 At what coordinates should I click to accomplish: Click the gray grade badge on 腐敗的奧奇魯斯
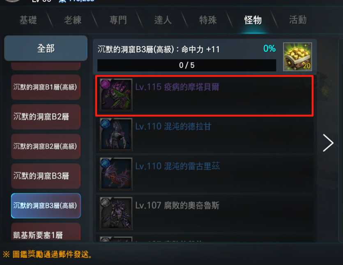tap(106, 202)
